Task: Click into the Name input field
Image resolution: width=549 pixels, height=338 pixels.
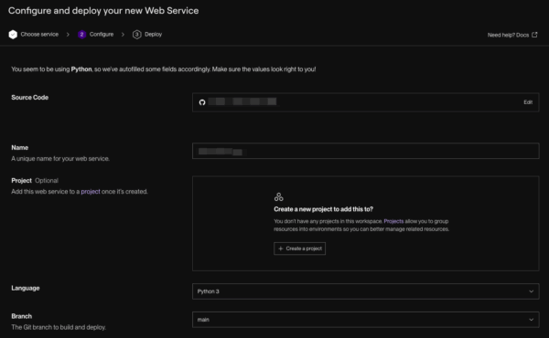Action: tap(365, 151)
